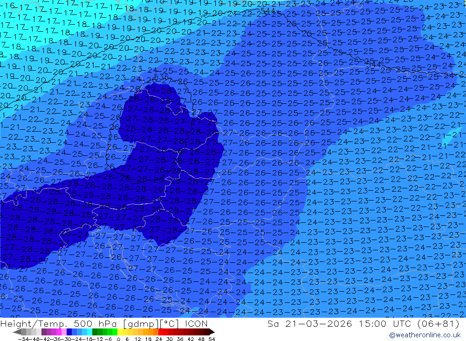Click the left arrow end of color legend
466x341 pixels.
point(17,332)
